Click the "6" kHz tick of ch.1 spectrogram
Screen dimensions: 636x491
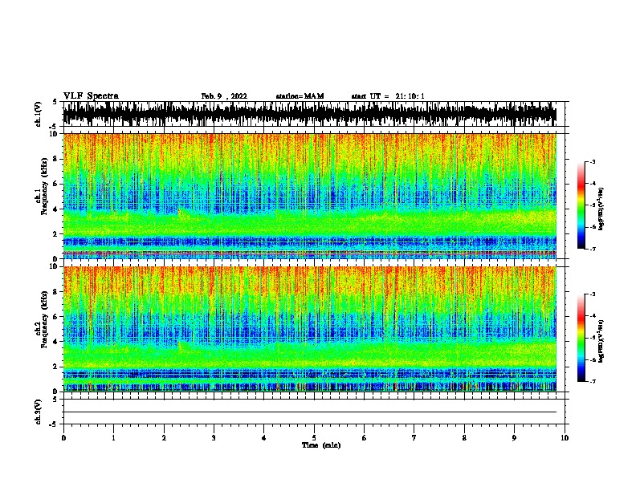tap(56, 184)
